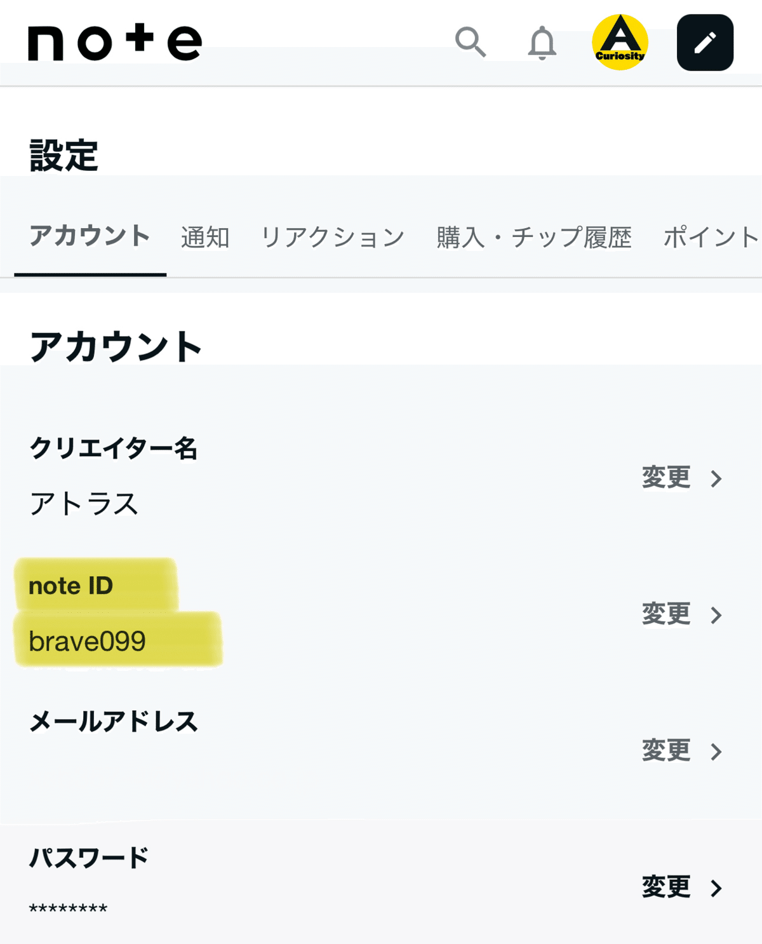Click 変更 next to メールアドレス
This screenshot has height=944, width=762.
pos(665,750)
